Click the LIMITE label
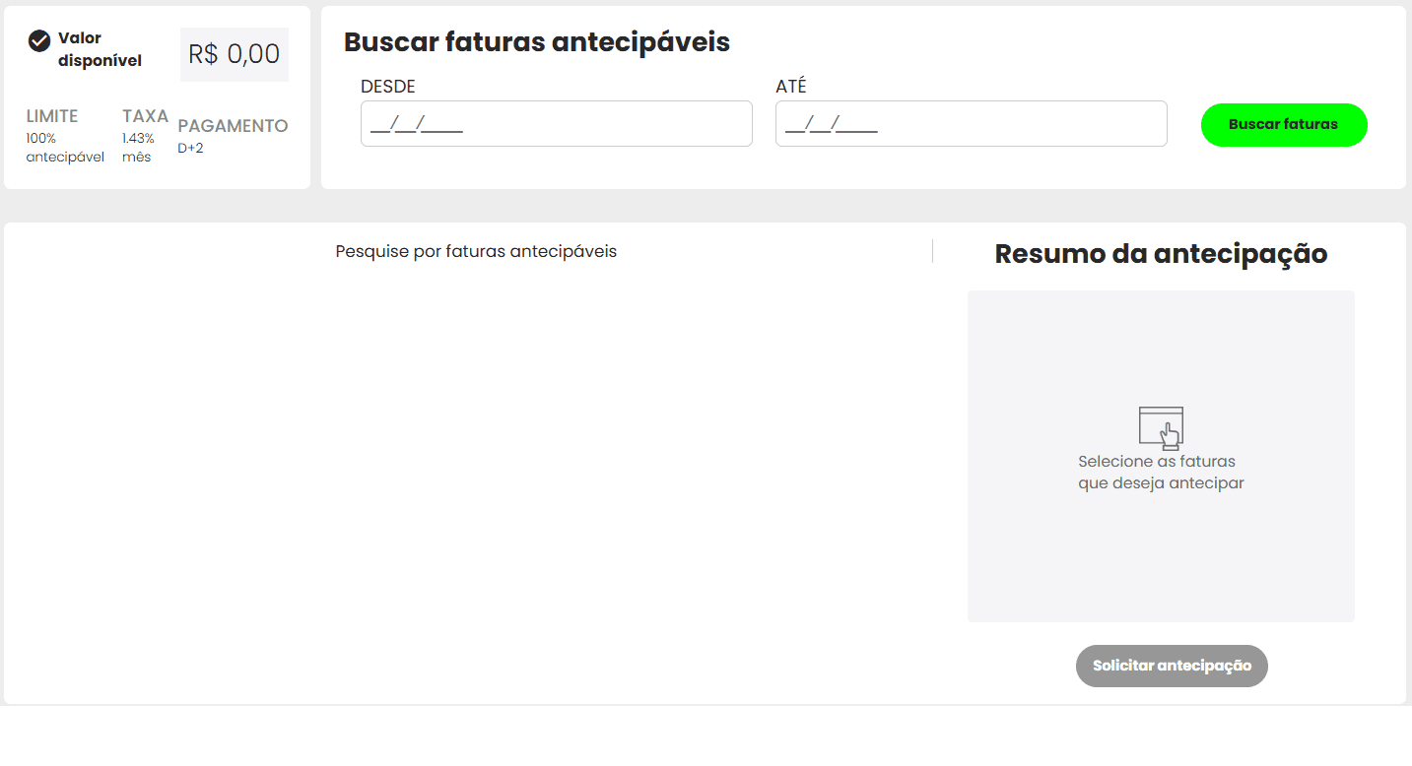 [52, 116]
